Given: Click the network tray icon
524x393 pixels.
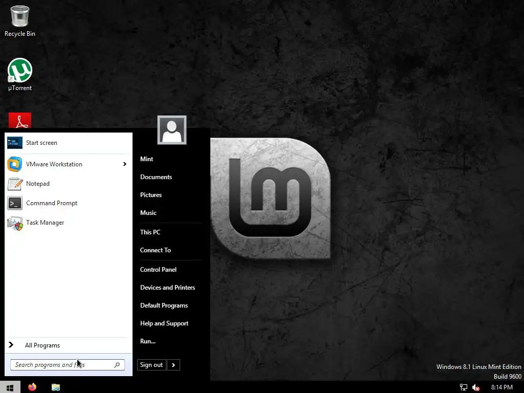Looking at the screenshot, I should [x=464, y=387].
